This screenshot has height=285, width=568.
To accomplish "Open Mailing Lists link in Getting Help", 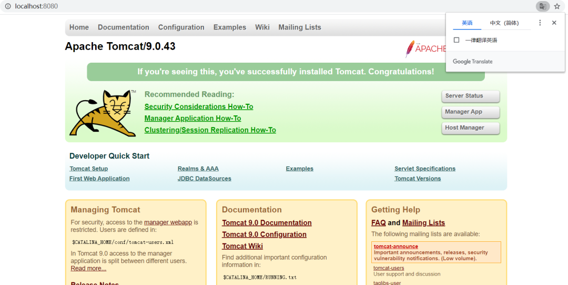I will tap(423, 223).
